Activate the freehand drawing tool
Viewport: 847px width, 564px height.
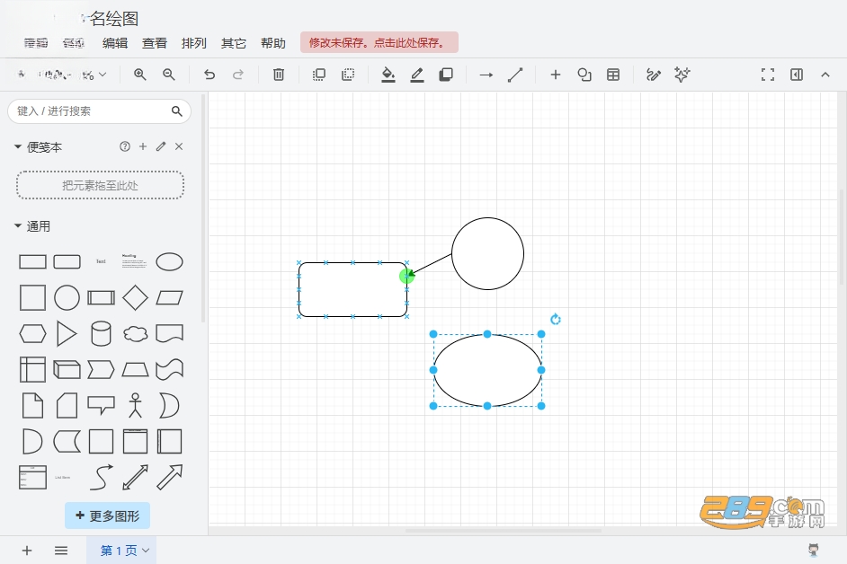coord(654,75)
